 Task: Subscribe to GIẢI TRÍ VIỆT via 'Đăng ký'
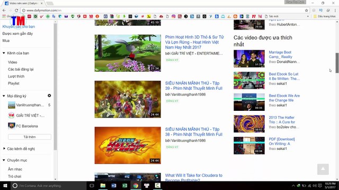click(x=172, y=60)
